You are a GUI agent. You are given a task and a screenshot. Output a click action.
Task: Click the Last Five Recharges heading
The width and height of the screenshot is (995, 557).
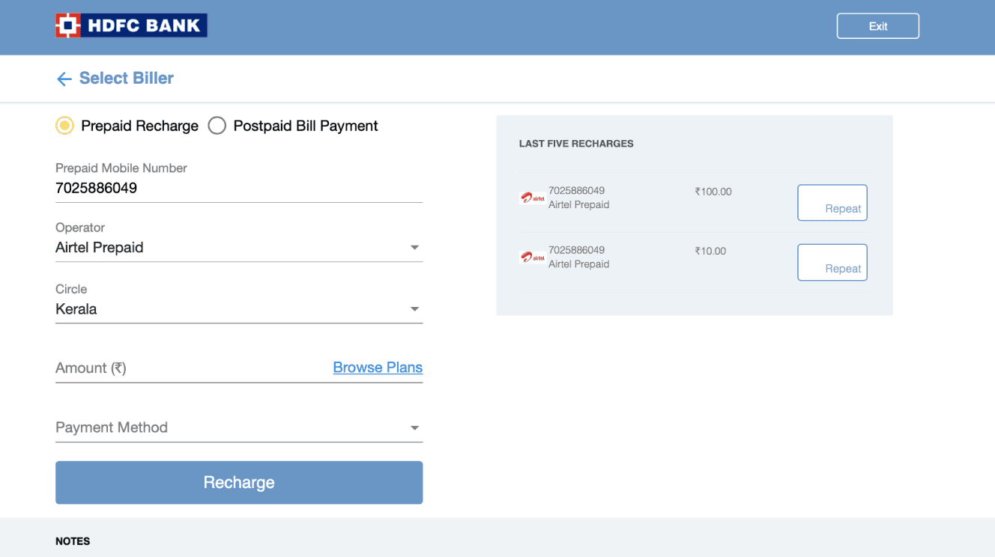click(x=576, y=144)
